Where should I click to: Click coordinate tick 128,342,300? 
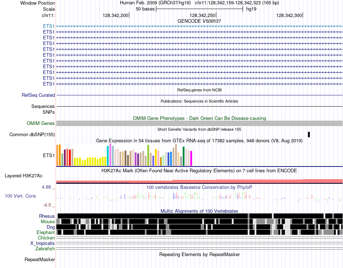pyautogui.click(x=290, y=15)
